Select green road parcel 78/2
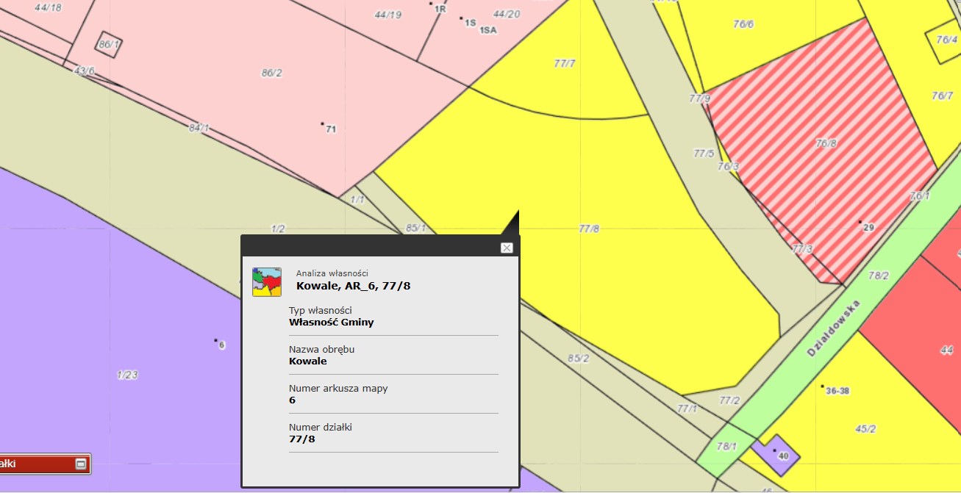The height and width of the screenshot is (493, 961). tap(878, 276)
